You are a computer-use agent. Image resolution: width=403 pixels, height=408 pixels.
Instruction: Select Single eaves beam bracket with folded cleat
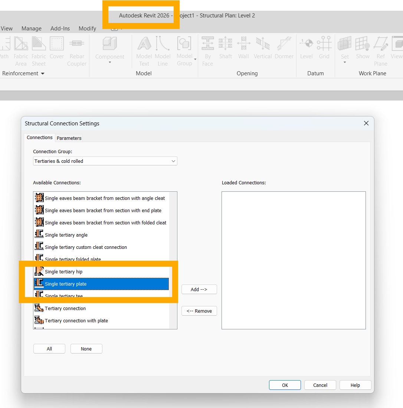[102, 223]
